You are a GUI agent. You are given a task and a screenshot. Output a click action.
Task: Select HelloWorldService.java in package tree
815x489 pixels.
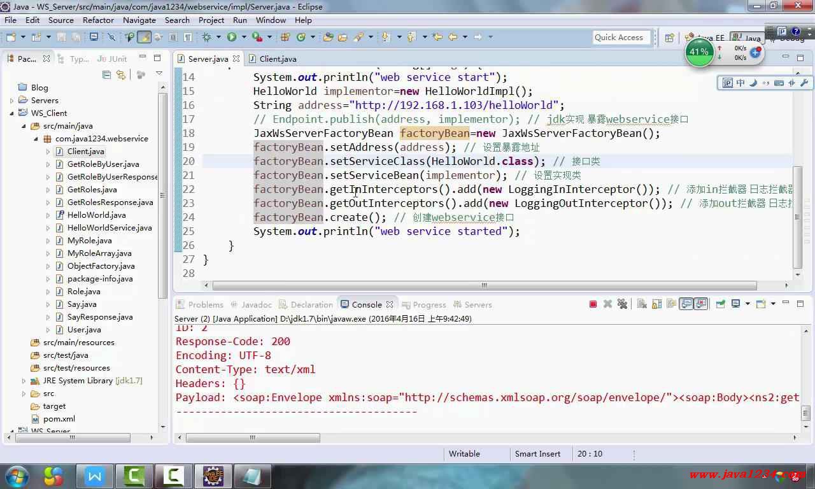click(x=110, y=227)
